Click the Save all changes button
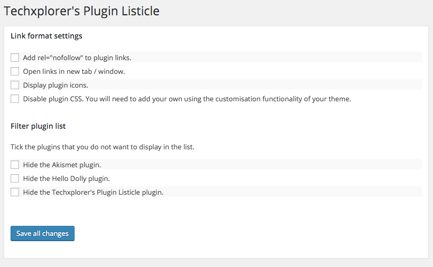 point(42,233)
